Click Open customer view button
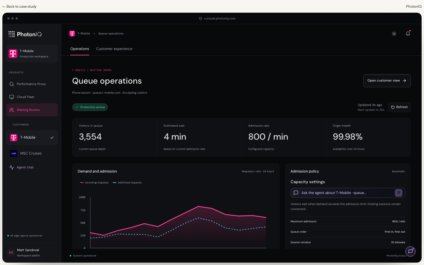The image size is (424, 265). (387, 81)
